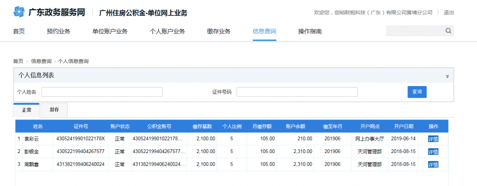This screenshot has width=477, height=186.
Task: Click 首页 in the breadcrumb
Action: point(18,61)
